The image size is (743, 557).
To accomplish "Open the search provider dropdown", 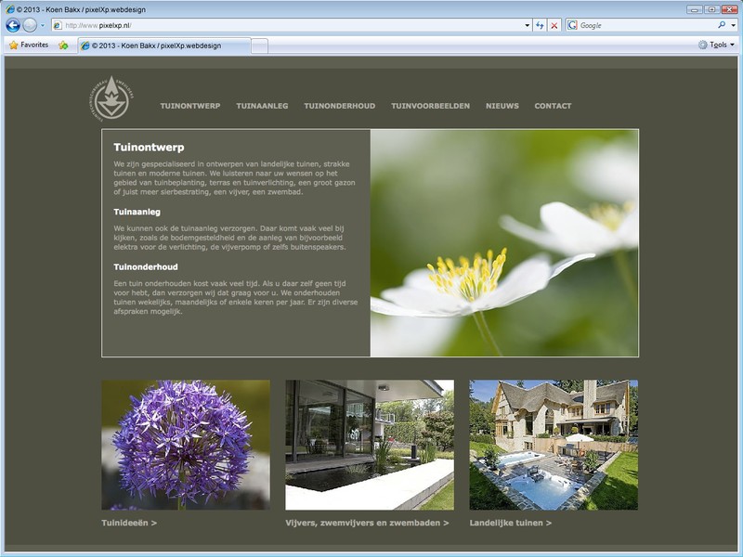I will [732, 27].
